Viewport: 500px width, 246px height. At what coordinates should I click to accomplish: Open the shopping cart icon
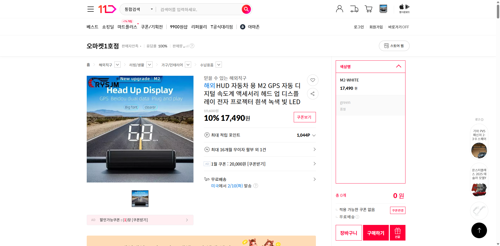(x=368, y=9)
